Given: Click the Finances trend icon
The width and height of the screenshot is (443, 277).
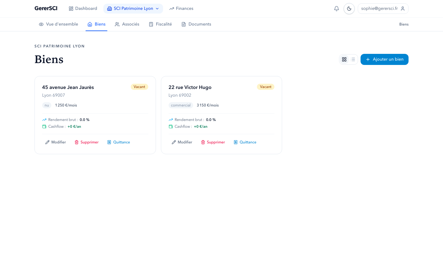Looking at the screenshot, I should (172, 9).
